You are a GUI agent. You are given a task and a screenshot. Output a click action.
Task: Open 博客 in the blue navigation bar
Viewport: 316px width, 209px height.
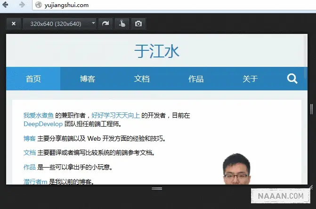click(x=88, y=79)
